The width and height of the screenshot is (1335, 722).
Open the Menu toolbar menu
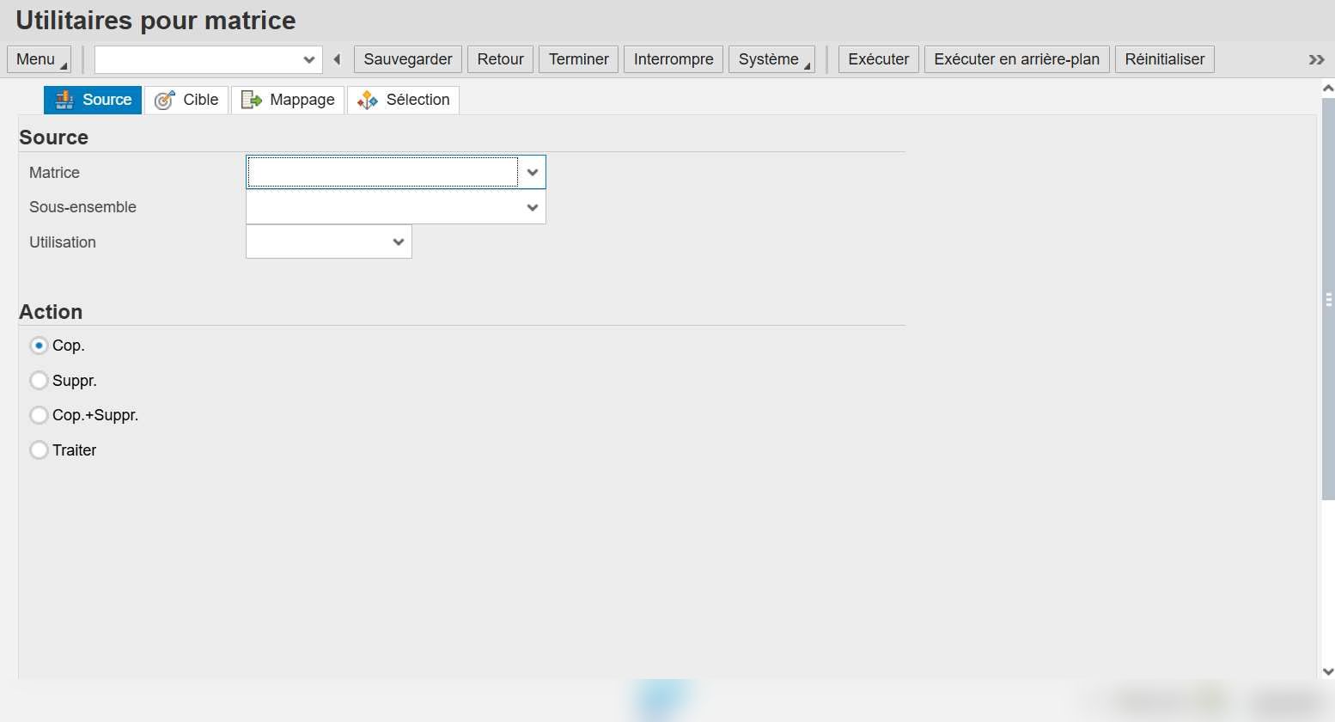[39, 59]
